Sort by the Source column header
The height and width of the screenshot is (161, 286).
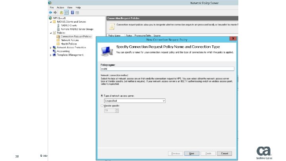tap(157, 36)
